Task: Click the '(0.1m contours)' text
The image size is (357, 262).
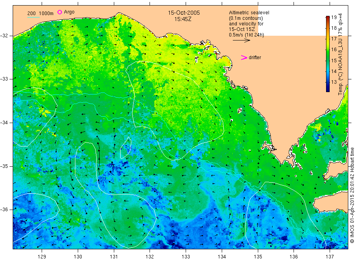Action: click(246, 18)
